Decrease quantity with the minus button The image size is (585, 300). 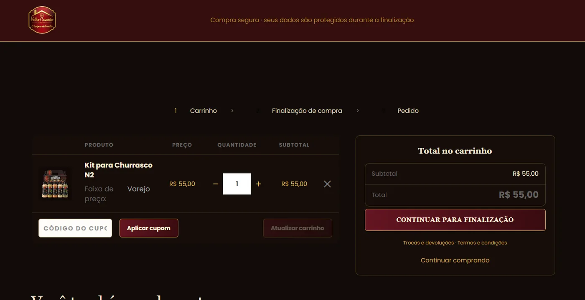216,184
